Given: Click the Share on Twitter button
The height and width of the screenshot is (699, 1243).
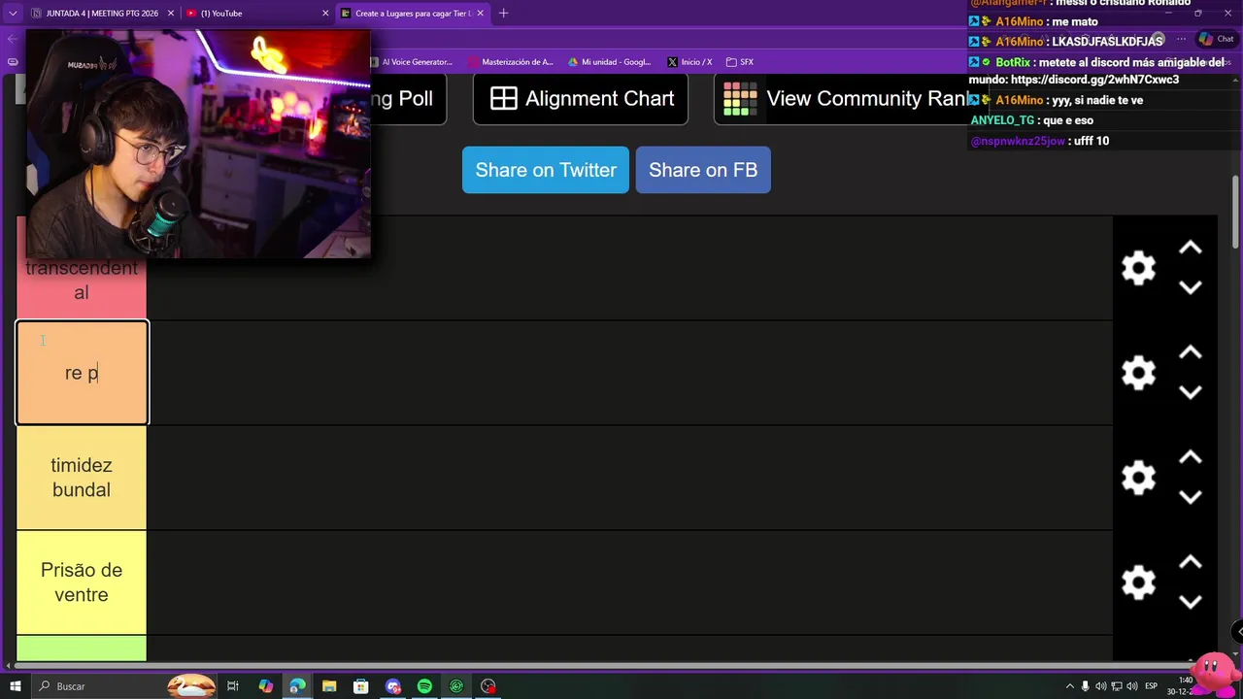Looking at the screenshot, I should tap(546, 170).
